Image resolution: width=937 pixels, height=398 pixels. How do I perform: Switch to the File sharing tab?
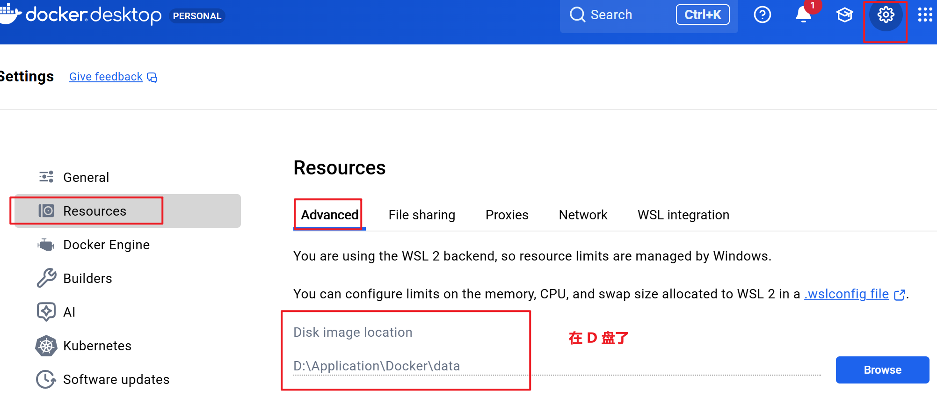(421, 215)
